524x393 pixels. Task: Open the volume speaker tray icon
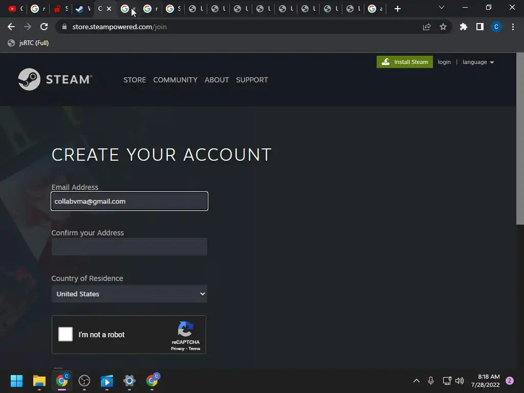pyautogui.click(x=460, y=381)
